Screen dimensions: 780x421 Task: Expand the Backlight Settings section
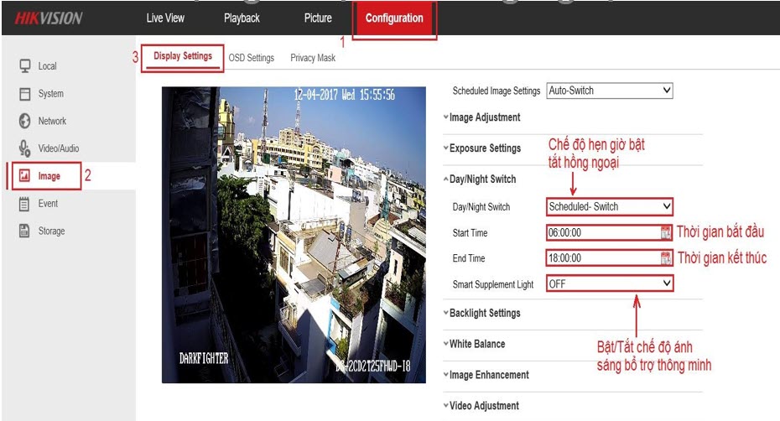tap(484, 313)
